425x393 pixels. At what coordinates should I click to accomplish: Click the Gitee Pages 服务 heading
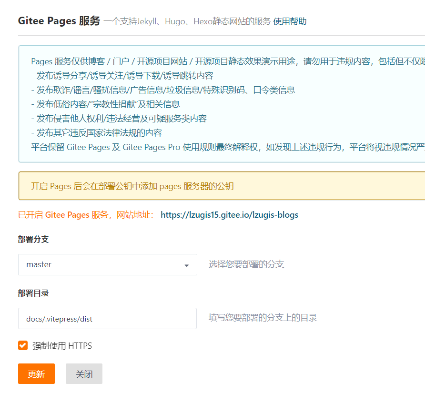pyautogui.click(x=58, y=20)
